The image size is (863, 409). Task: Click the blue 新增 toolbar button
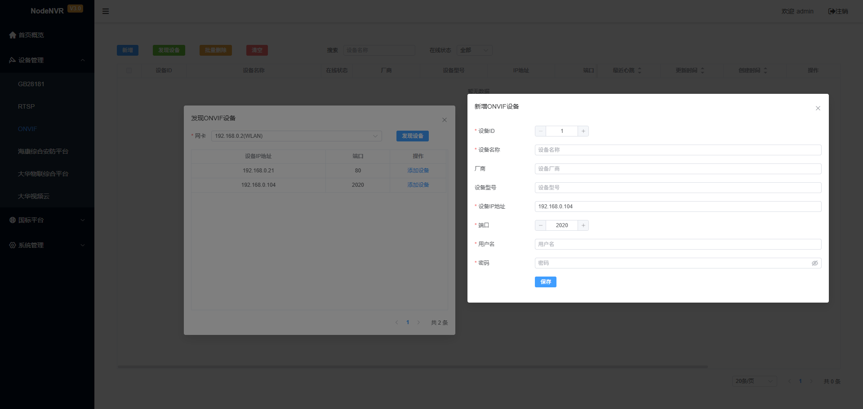coord(128,50)
